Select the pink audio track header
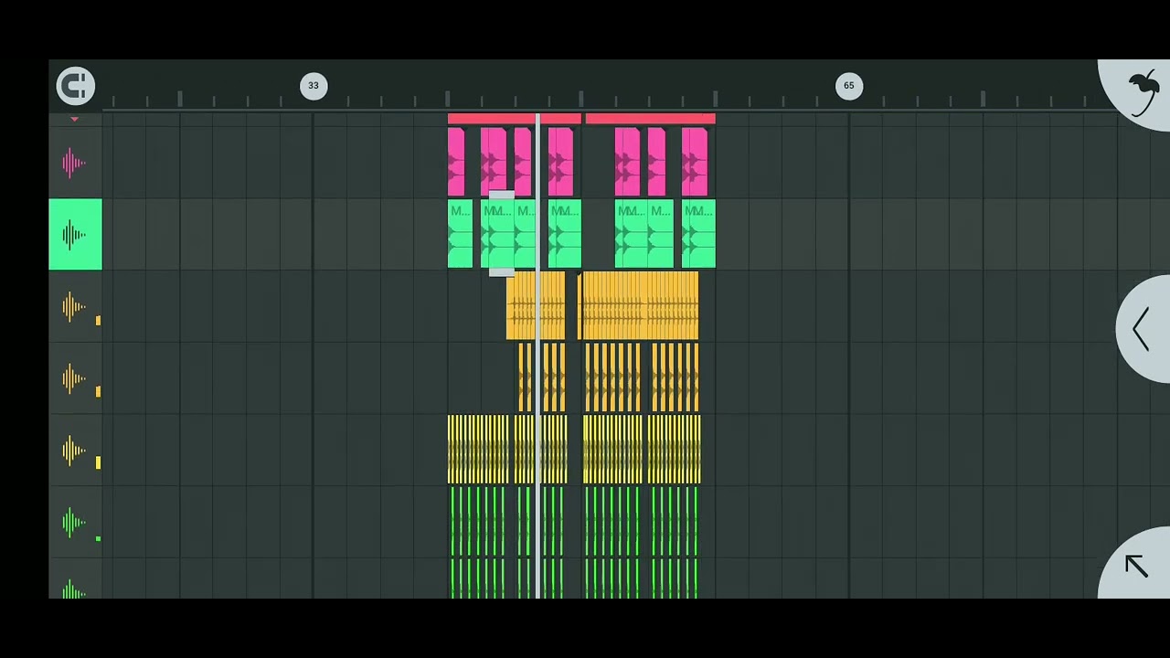 75,163
